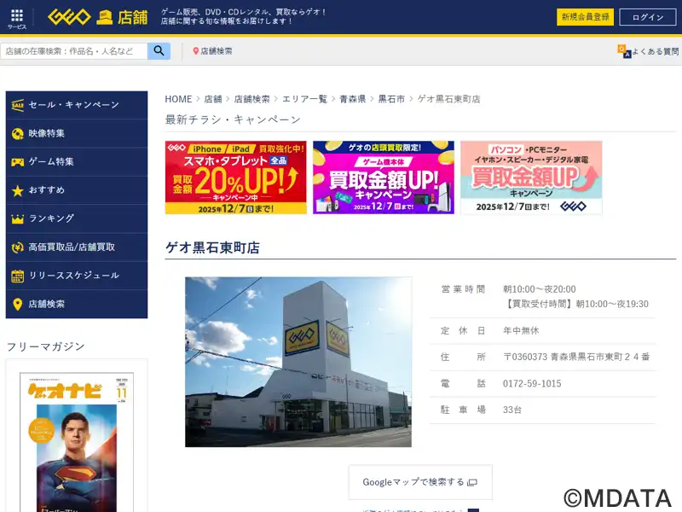682x512 pixels.
Task: Open iPhone/iPad 買取20%UP campaign banner
Action: click(x=236, y=177)
